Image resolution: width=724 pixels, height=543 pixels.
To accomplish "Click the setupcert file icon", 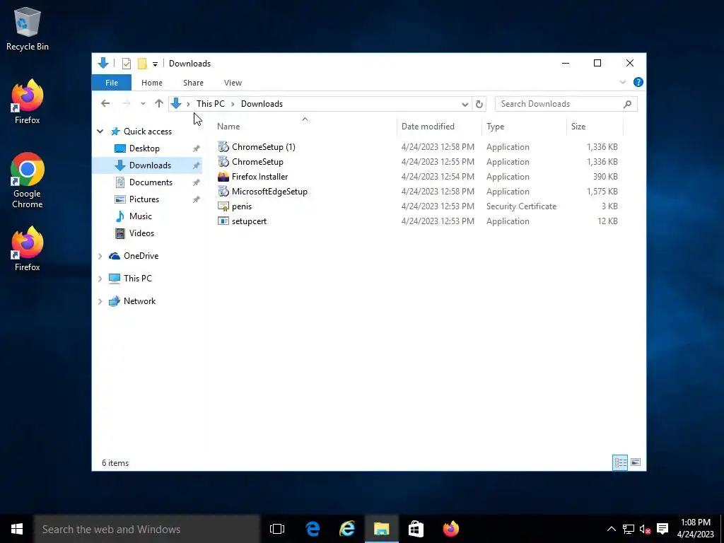I will (223, 221).
